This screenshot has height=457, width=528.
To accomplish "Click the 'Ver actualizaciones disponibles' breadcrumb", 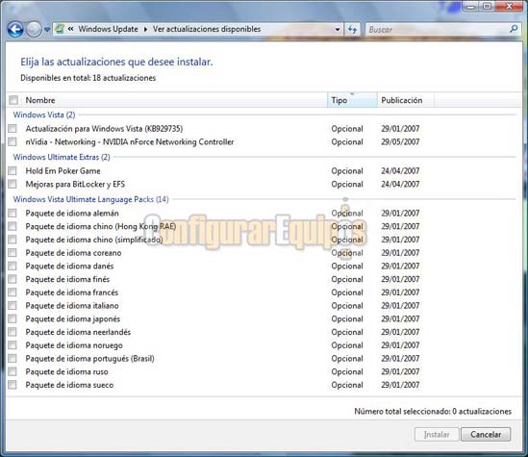I will point(207,29).
